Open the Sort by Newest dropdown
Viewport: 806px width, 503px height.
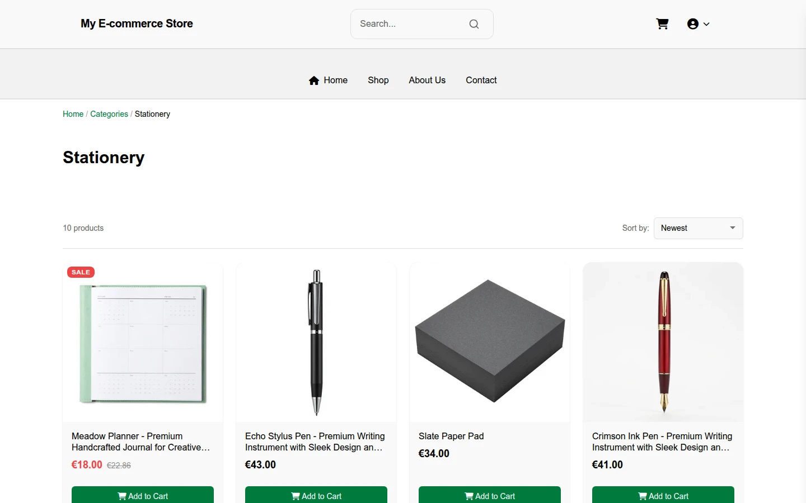[x=699, y=228]
